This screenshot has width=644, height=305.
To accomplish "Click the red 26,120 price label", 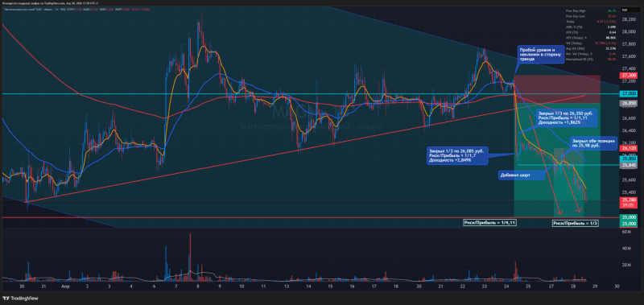I will click(630, 148).
